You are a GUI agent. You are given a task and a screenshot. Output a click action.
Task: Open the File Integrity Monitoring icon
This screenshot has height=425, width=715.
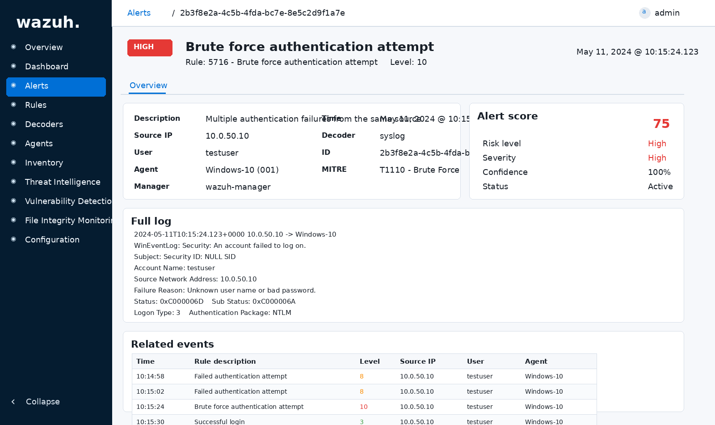point(13,220)
